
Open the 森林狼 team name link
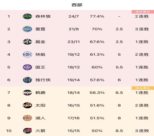coord(43,16)
